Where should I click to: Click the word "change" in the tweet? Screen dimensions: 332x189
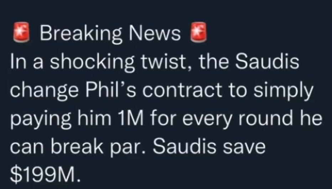pyautogui.click(x=44, y=91)
